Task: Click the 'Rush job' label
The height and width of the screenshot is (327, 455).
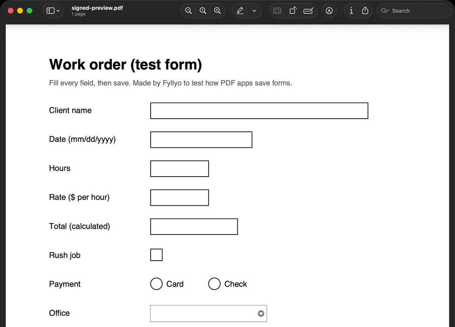Action: [x=65, y=255]
